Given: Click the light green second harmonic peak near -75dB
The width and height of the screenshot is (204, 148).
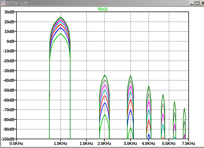Looking at the screenshot, I should click(104, 115).
